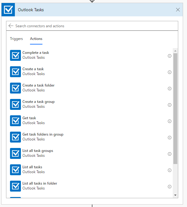Show info for List all tasks in folder
The image size is (187, 207).
click(x=169, y=187)
